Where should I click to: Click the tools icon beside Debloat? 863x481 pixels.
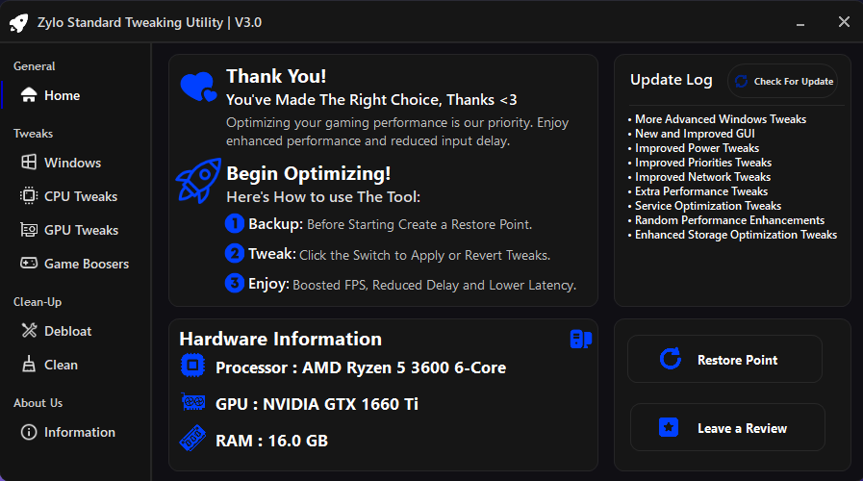[x=29, y=330]
